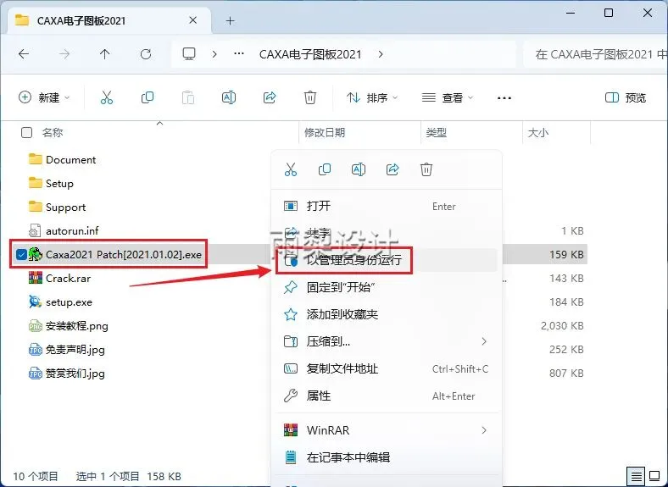Click the This PC monitor icon in the address bar
Image resolution: width=668 pixels, height=487 pixels.
tap(189, 54)
